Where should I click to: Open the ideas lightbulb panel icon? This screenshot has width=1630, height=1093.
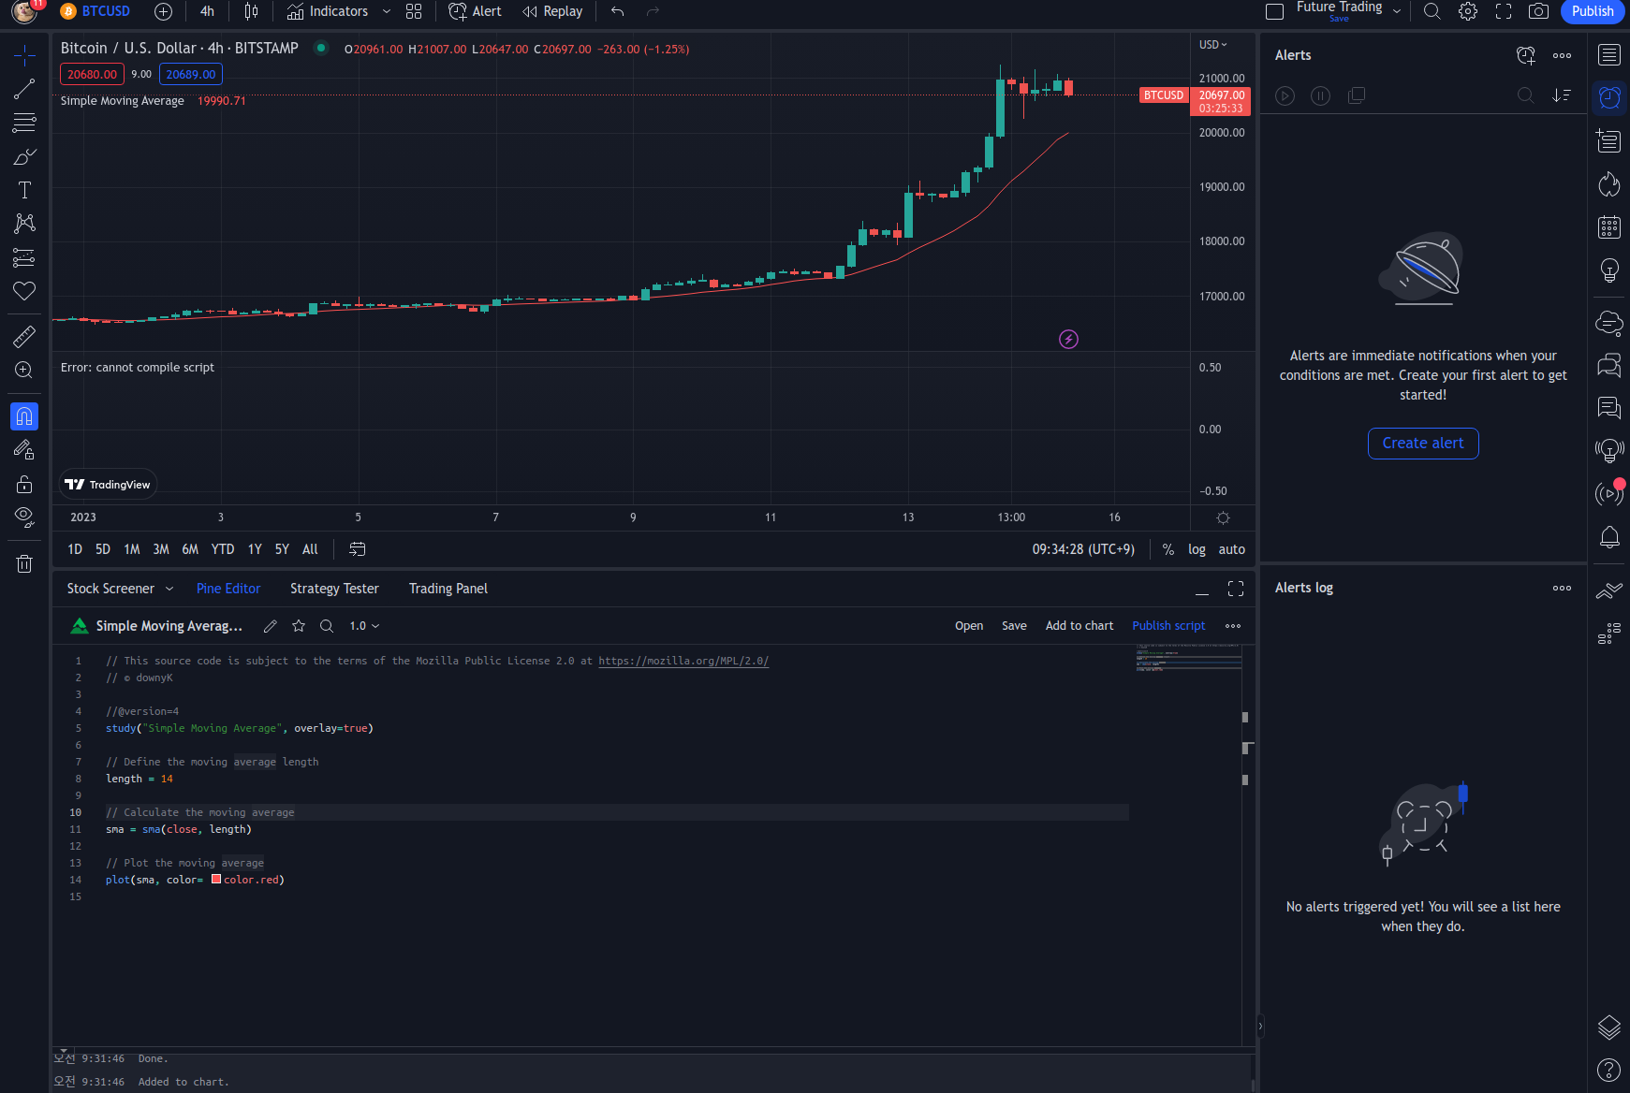(1609, 270)
